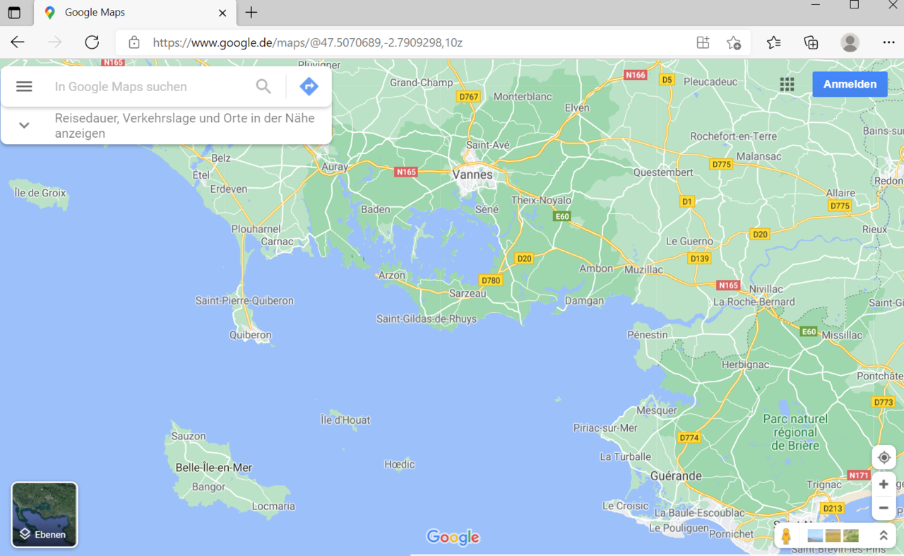This screenshot has width=904, height=556.
Task: Open the Ebenen layers thumbnail
Action: coord(44,514)
